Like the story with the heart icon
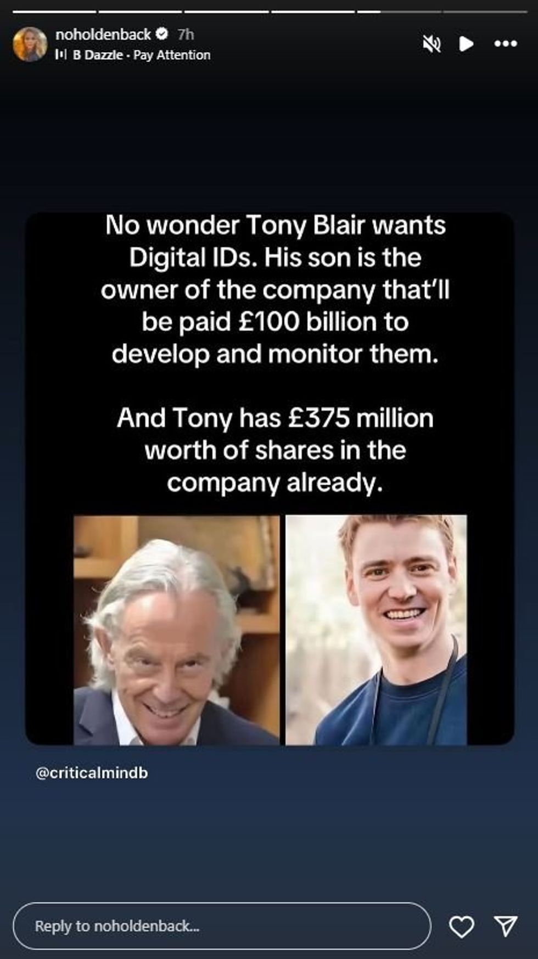Viewport: 538px width, 959px height. tap(461, 927)
